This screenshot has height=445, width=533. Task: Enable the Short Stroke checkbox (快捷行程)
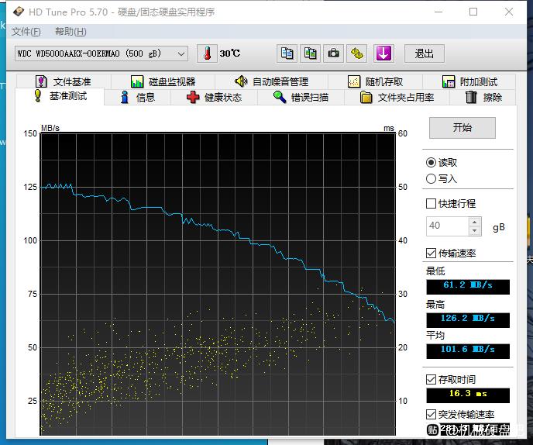[x=431, y=204]
